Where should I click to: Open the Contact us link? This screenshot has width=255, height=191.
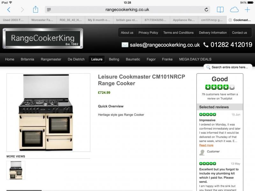click(x=239, y=33)
